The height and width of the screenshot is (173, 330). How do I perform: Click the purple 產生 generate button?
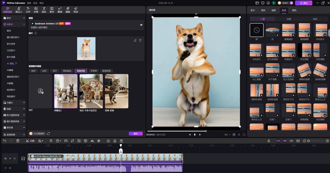(x=136, y=134)
